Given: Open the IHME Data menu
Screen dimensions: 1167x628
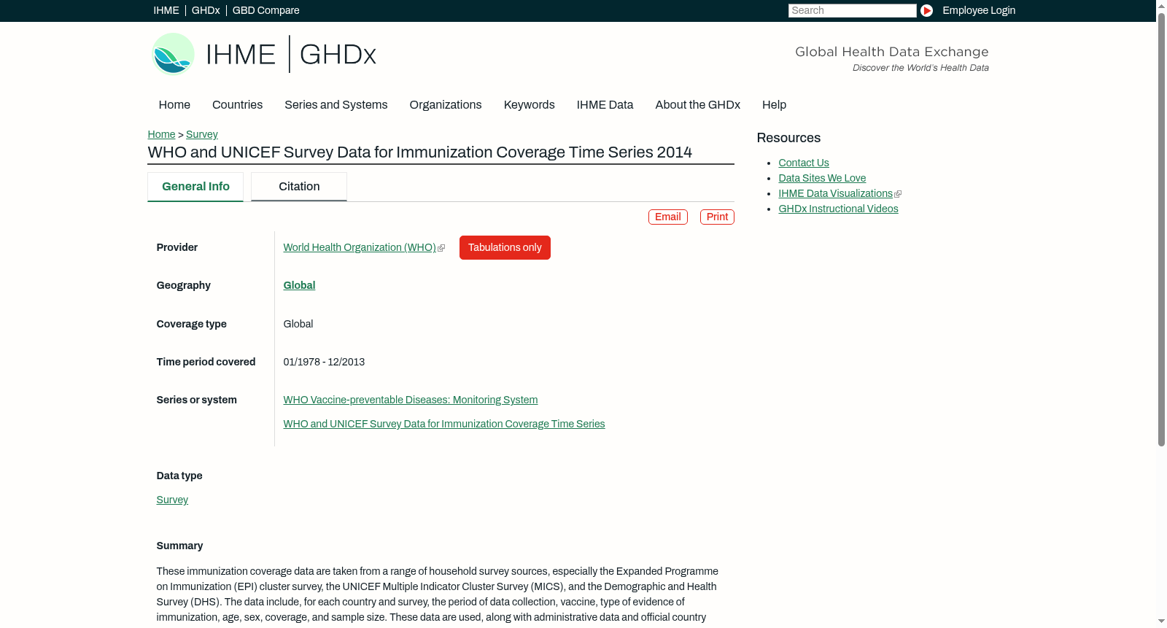Looking at the screenshot, I should (605, 105).
